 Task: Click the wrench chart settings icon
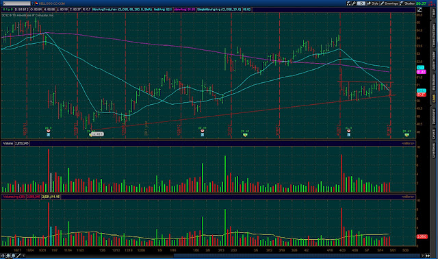tap(354, 3)
